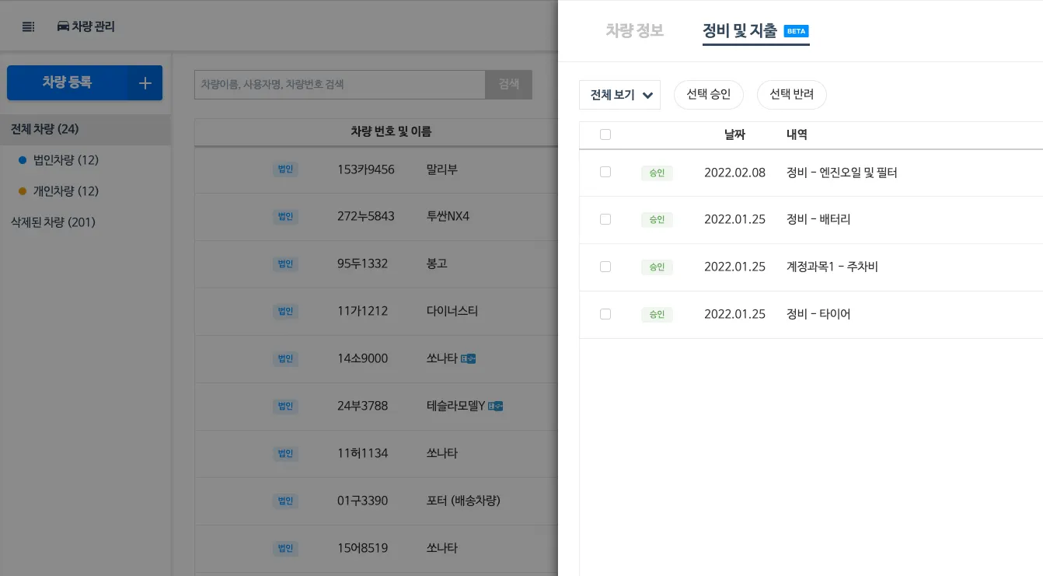Screen dimensions: 1043x576
Task: Check the 계정과목1 - 주차비 row checkbox
Action: (x=605, y=267)
